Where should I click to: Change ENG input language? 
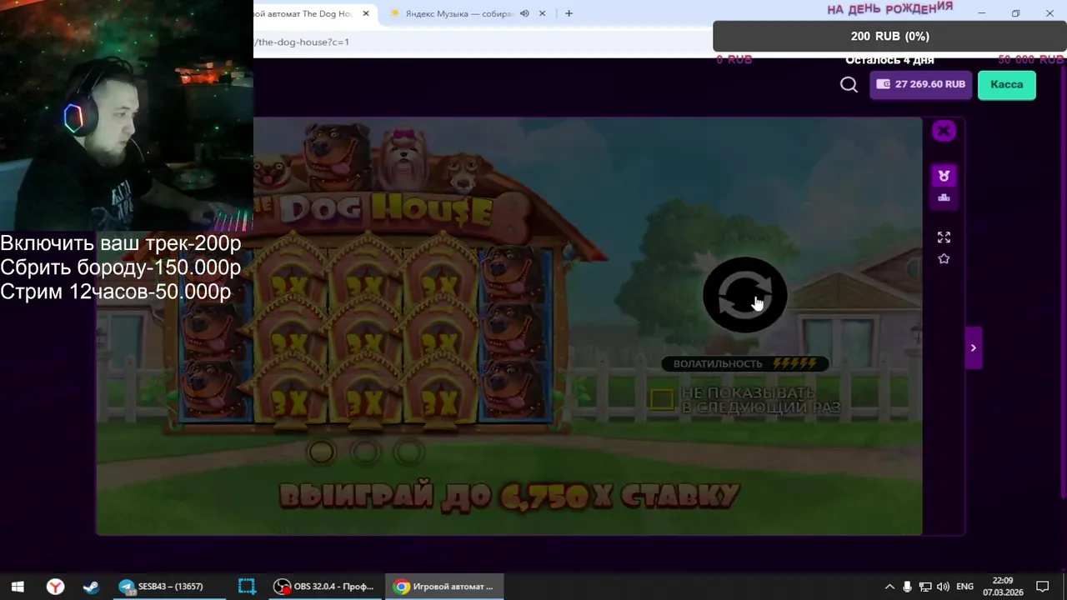[x=964, y=587]
